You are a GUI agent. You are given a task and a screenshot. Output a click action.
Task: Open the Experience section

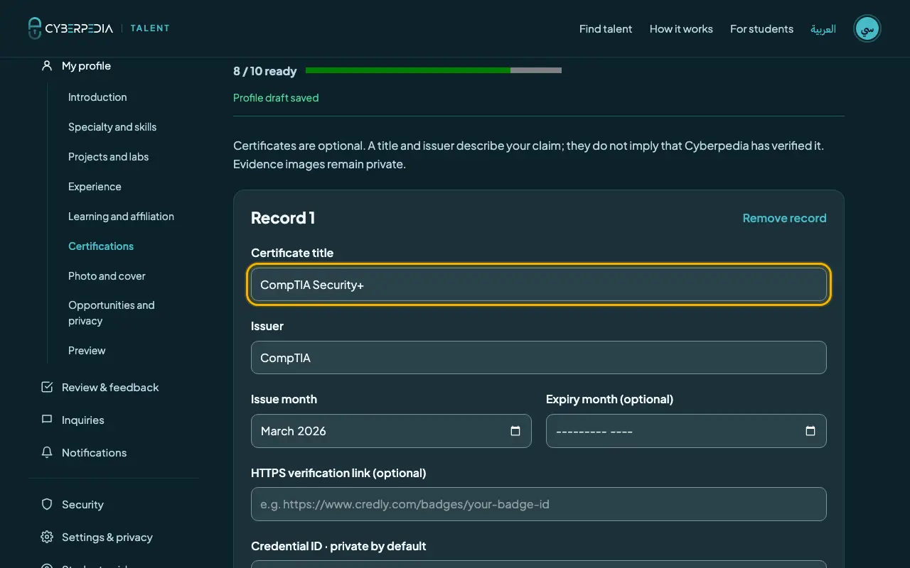tap(95, 187)
